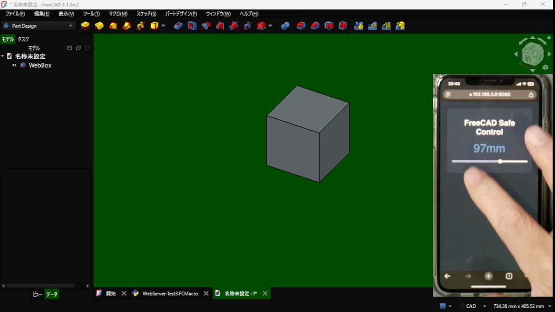The height and width of the screenshot is (312, 555).
Task: Open the status bar blue icon dropdown
Action: pos(450,306)
